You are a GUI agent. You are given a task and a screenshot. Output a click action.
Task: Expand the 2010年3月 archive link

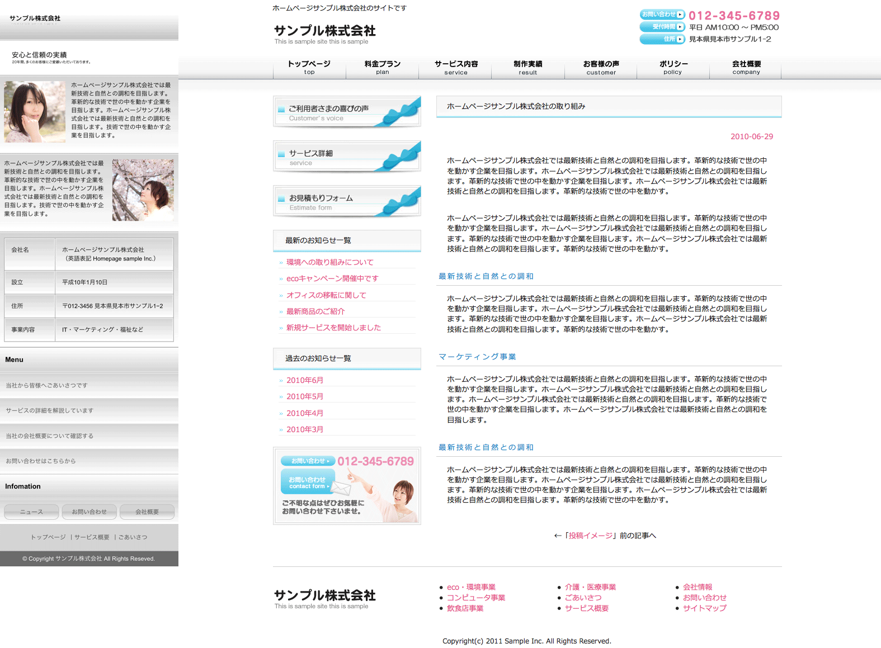(305, 429)
